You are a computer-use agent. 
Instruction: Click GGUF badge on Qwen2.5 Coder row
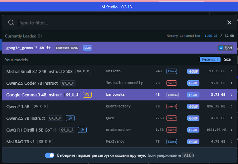click(193, 83)
